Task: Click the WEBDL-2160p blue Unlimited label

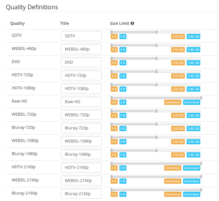Action: (192, 181)
